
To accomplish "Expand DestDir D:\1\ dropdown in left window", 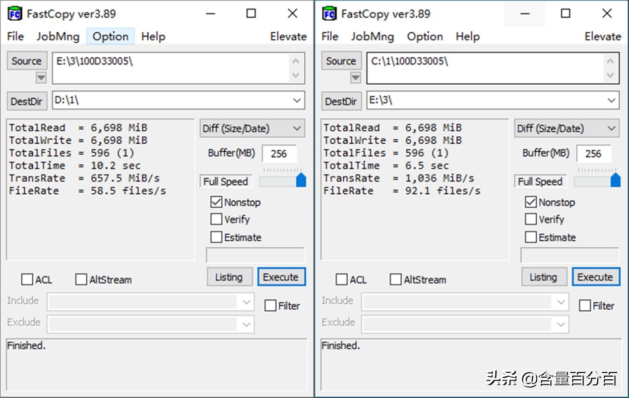I will click(x=297, y=101).
